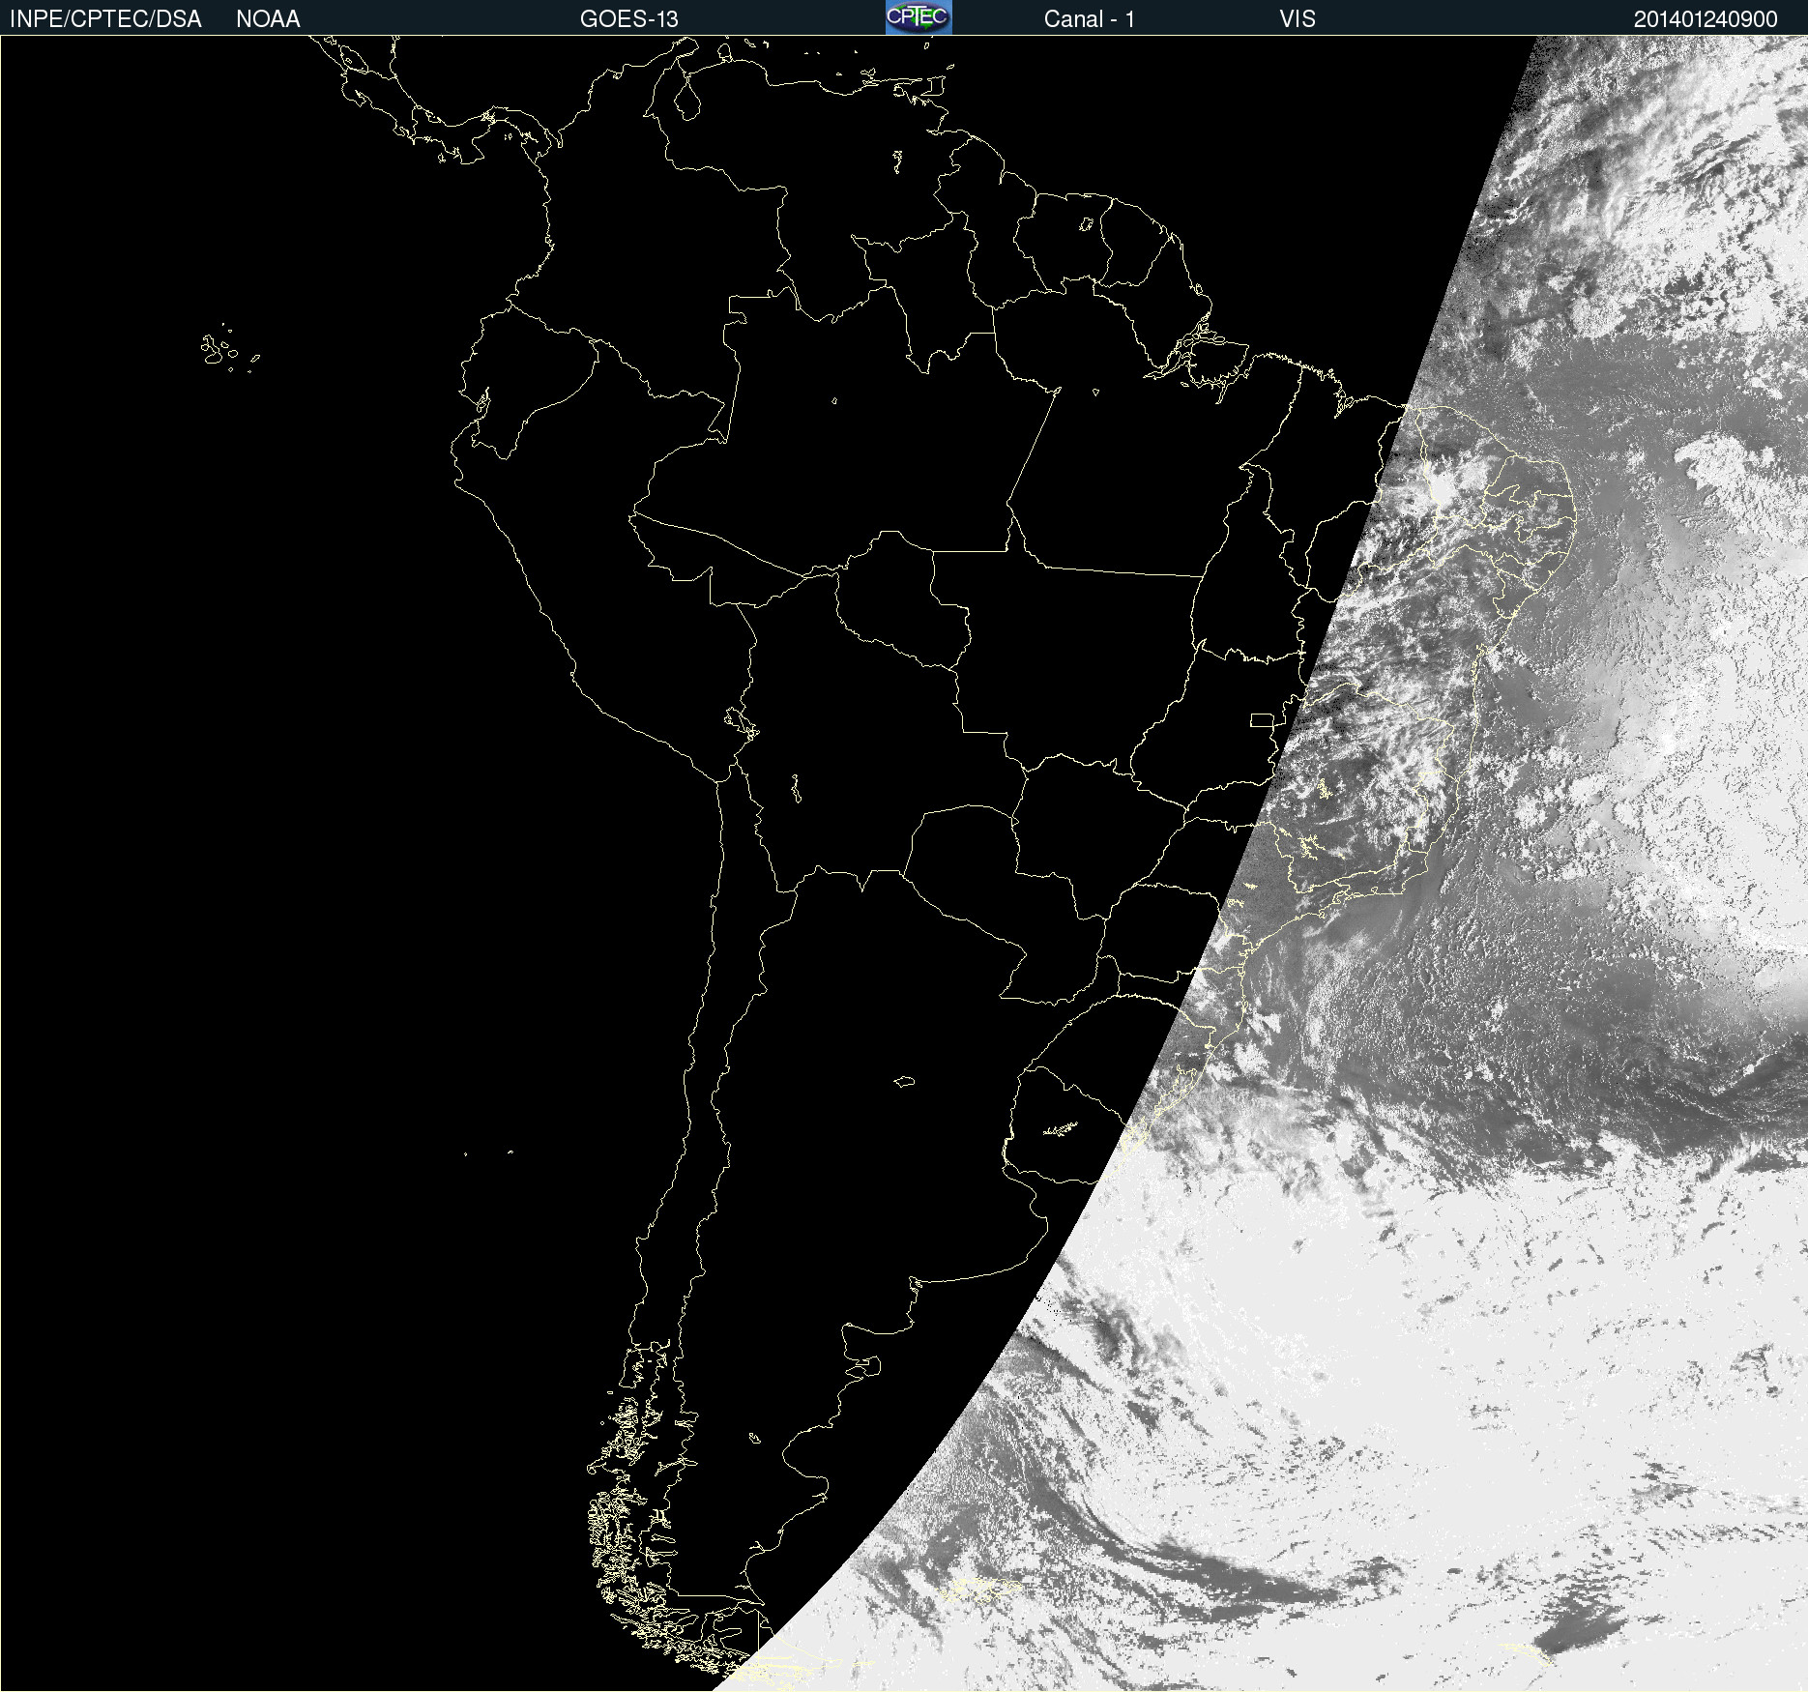Image resolution: width=1808 pixels, height=1692 pixels.
Task: Click the NOAA label in the header
Action: (268, 19)
